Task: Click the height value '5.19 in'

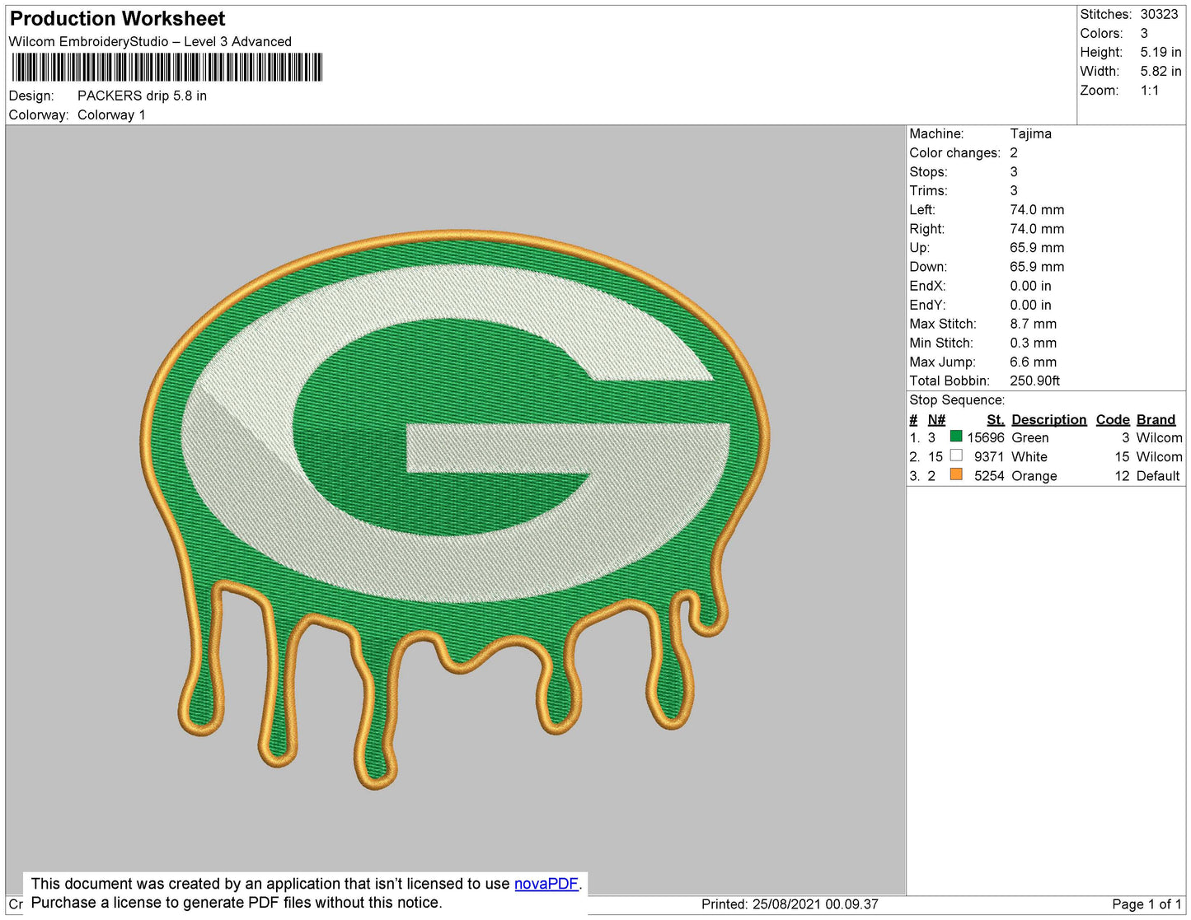Action: (x=1161, y=53)
